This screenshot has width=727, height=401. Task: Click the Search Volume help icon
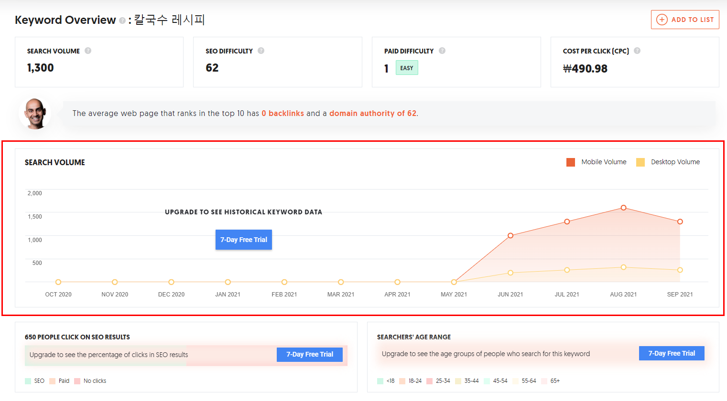(88, 51)
